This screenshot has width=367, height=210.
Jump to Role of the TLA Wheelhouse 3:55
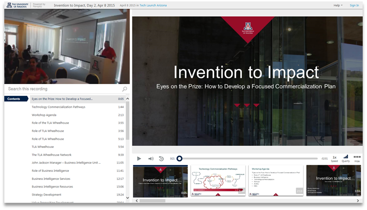pyautogui.click(x=78, y=123)
